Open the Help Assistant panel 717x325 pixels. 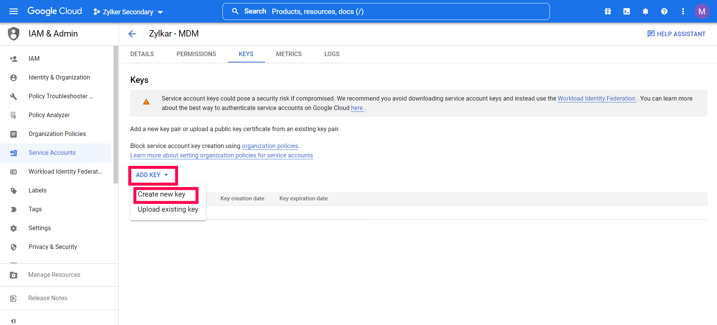pyautogui.click(x=676, y=34)
